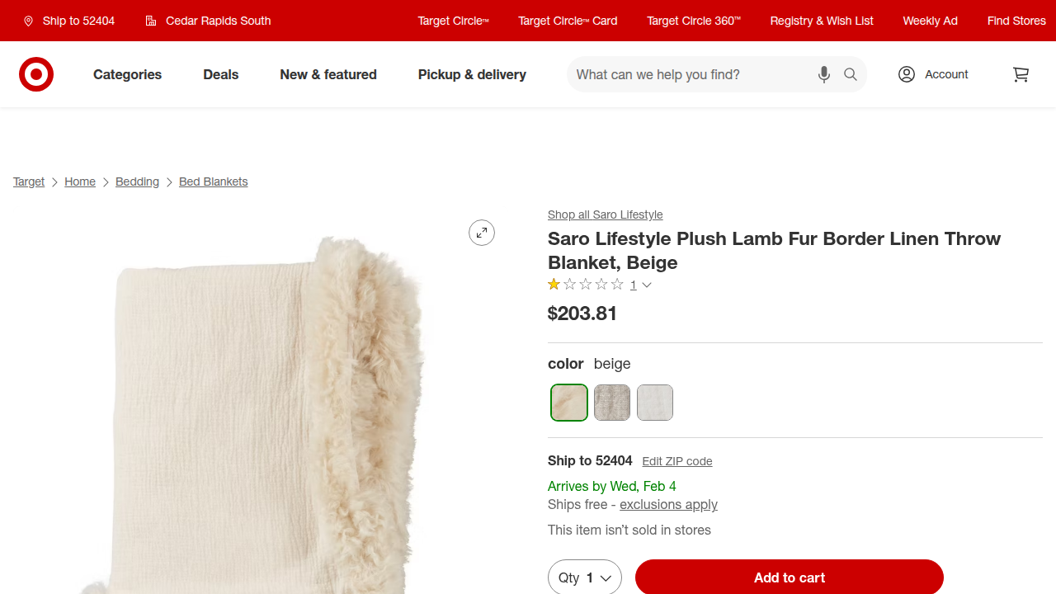Open the Categories menu
The height and width of the screenshot is (594, 1056).
click(x=127, y=74)
